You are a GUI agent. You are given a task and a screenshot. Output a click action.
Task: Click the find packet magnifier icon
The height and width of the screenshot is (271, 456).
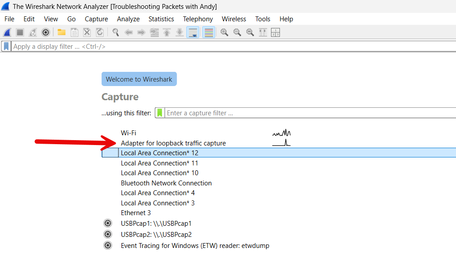(115, 32)
